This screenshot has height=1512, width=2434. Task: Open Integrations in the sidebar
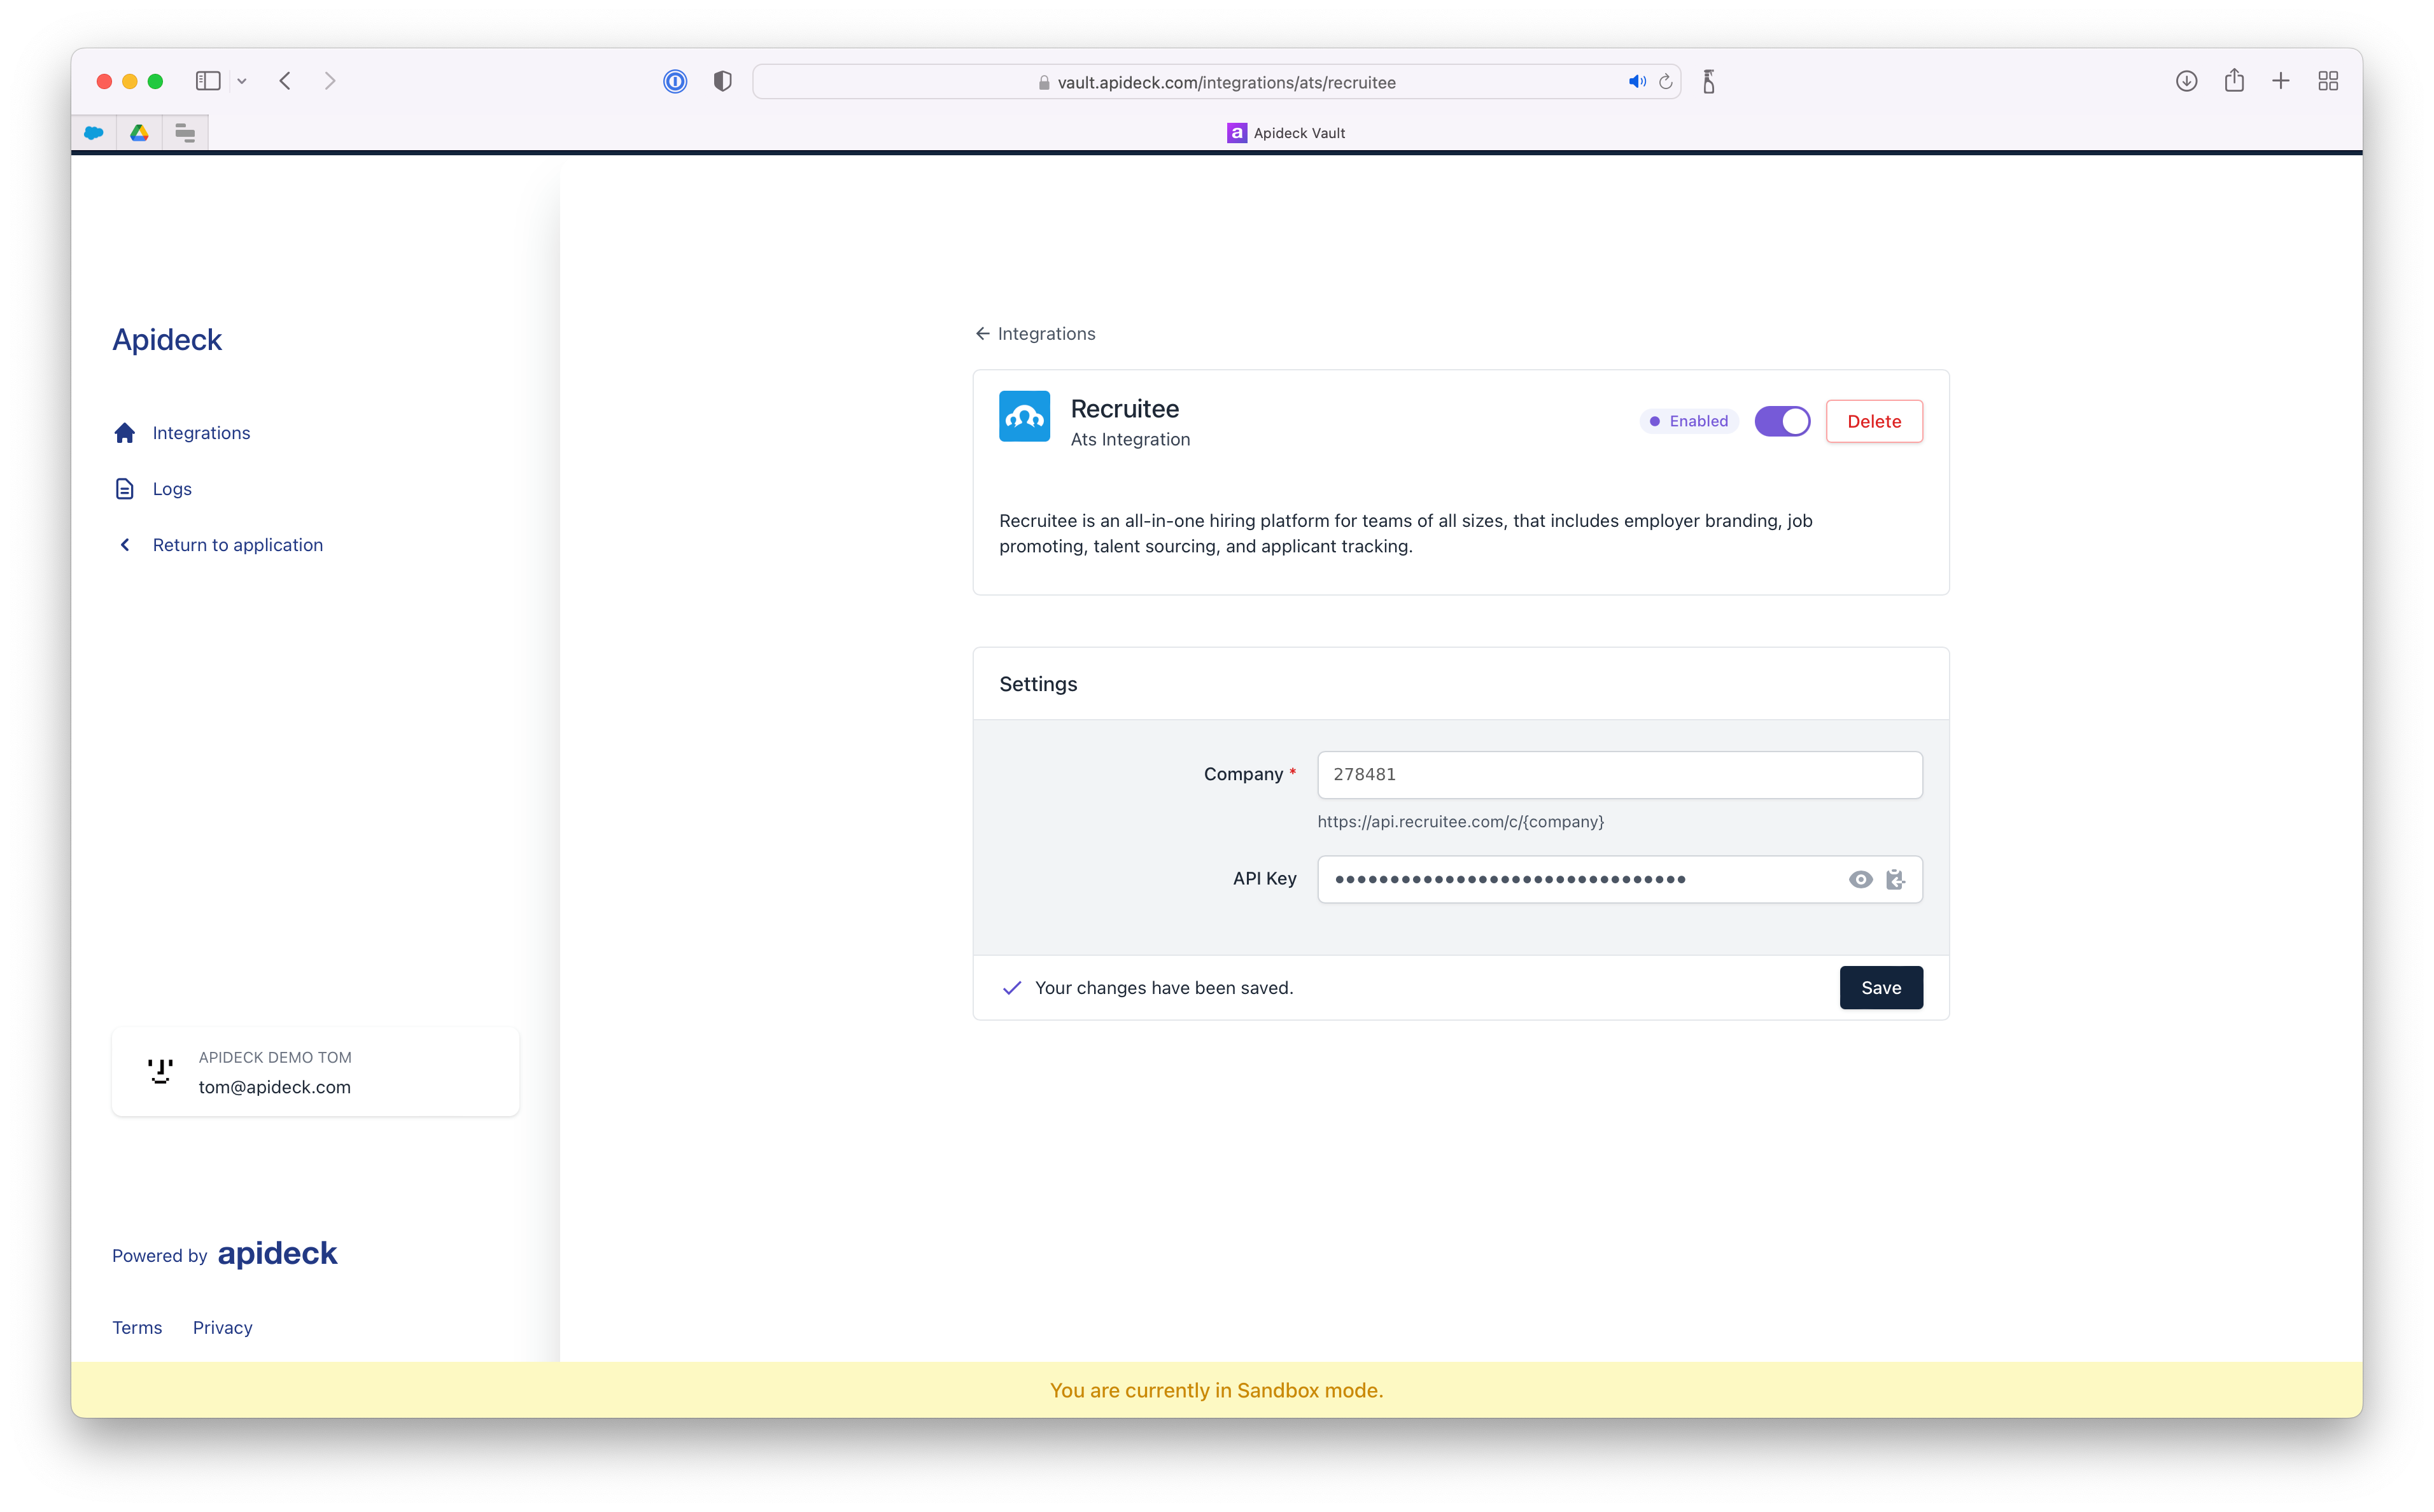pos(201,433)
